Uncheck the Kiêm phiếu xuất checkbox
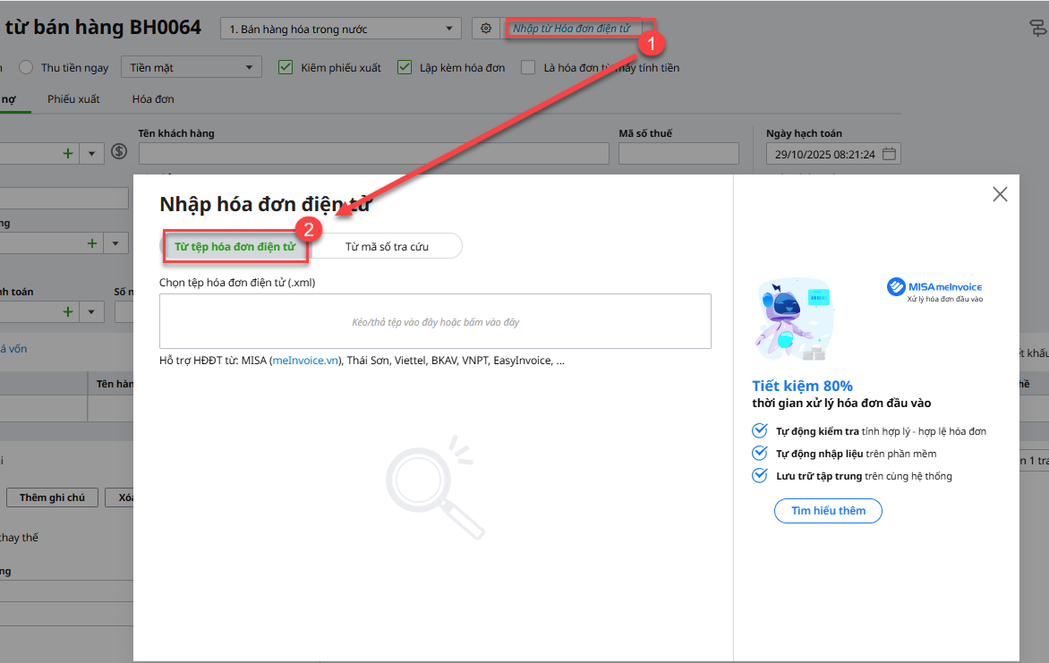 (286, 67)
